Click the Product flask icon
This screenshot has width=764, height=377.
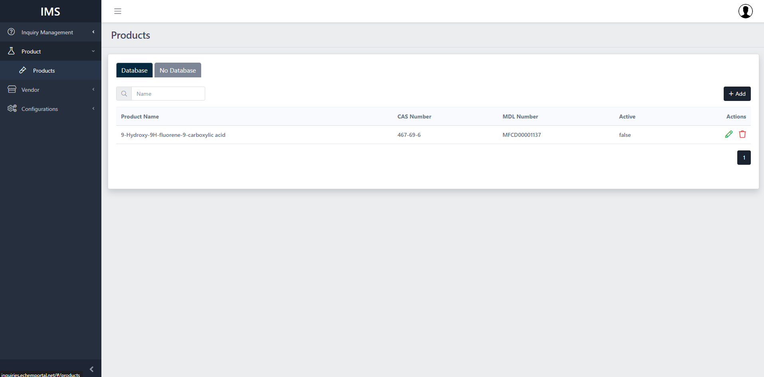click(11, 51)
